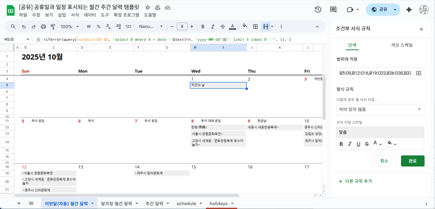
Task: Star this spreadsheet document
Action: point(147,8)
